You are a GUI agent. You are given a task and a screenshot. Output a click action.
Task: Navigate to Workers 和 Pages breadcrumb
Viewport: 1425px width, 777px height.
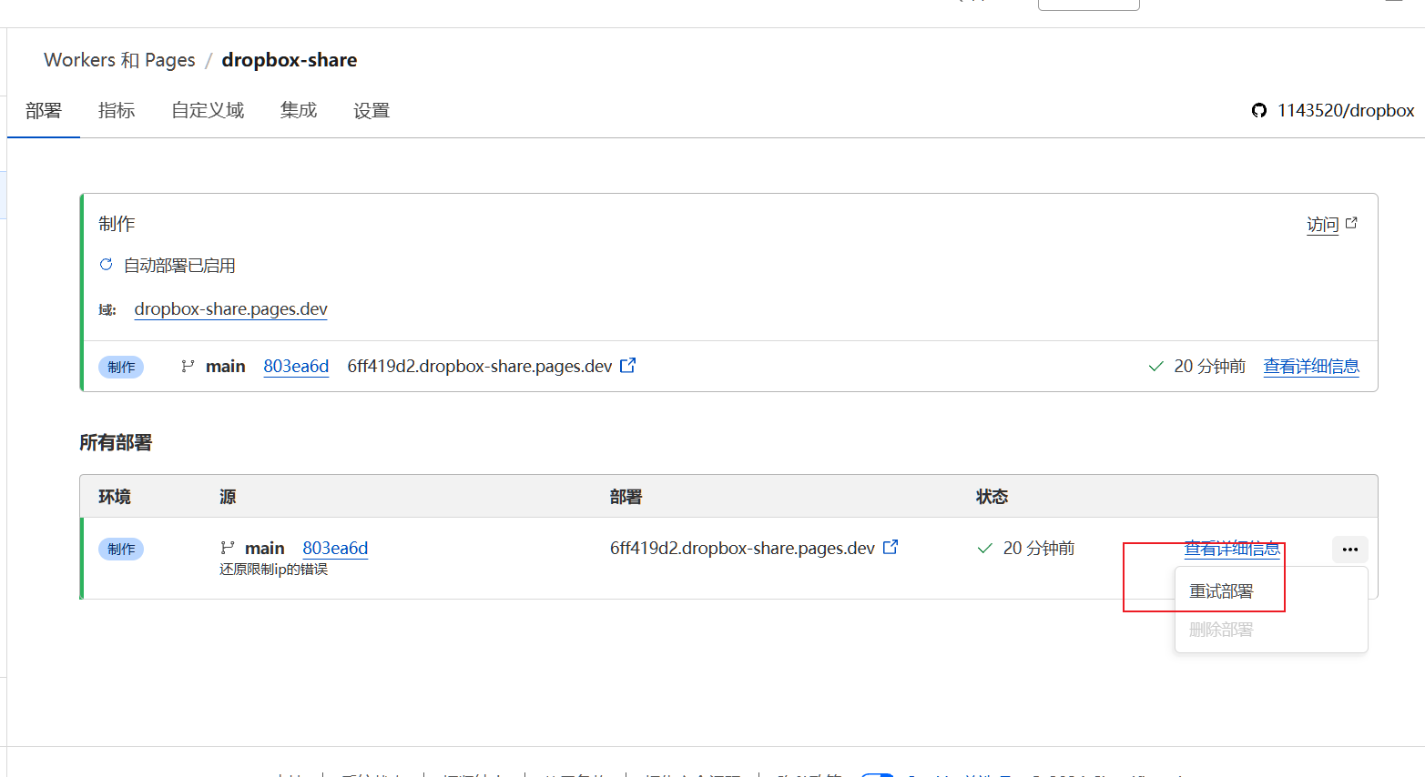[x=119, y=60]
